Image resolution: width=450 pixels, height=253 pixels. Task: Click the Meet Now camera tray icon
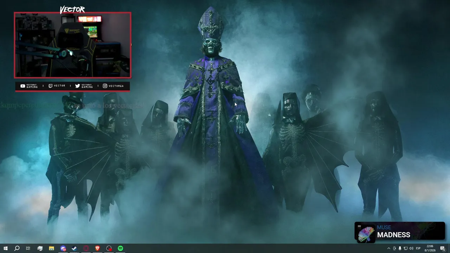(x=394, y=248)
